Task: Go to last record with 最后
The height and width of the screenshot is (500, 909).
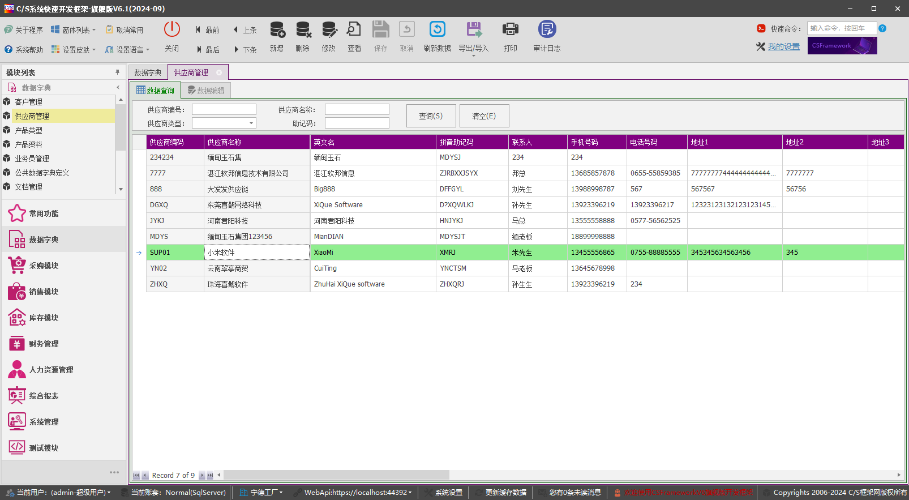Action: (x=207, y=50)
